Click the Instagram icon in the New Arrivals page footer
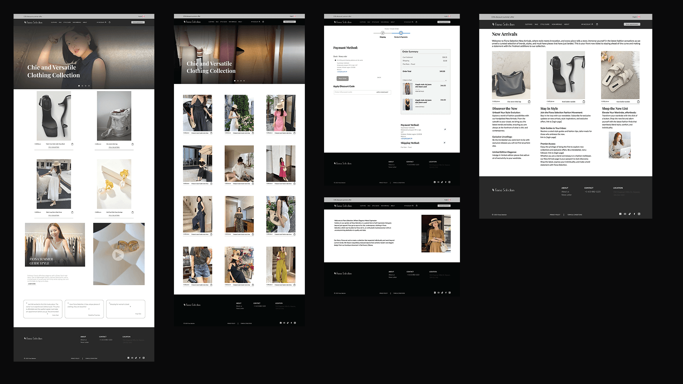Viewport: 683px width, 384px height. (639, 214)
